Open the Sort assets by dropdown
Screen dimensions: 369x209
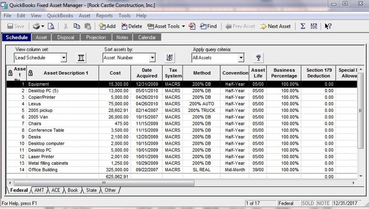click(x=152, y=58)
